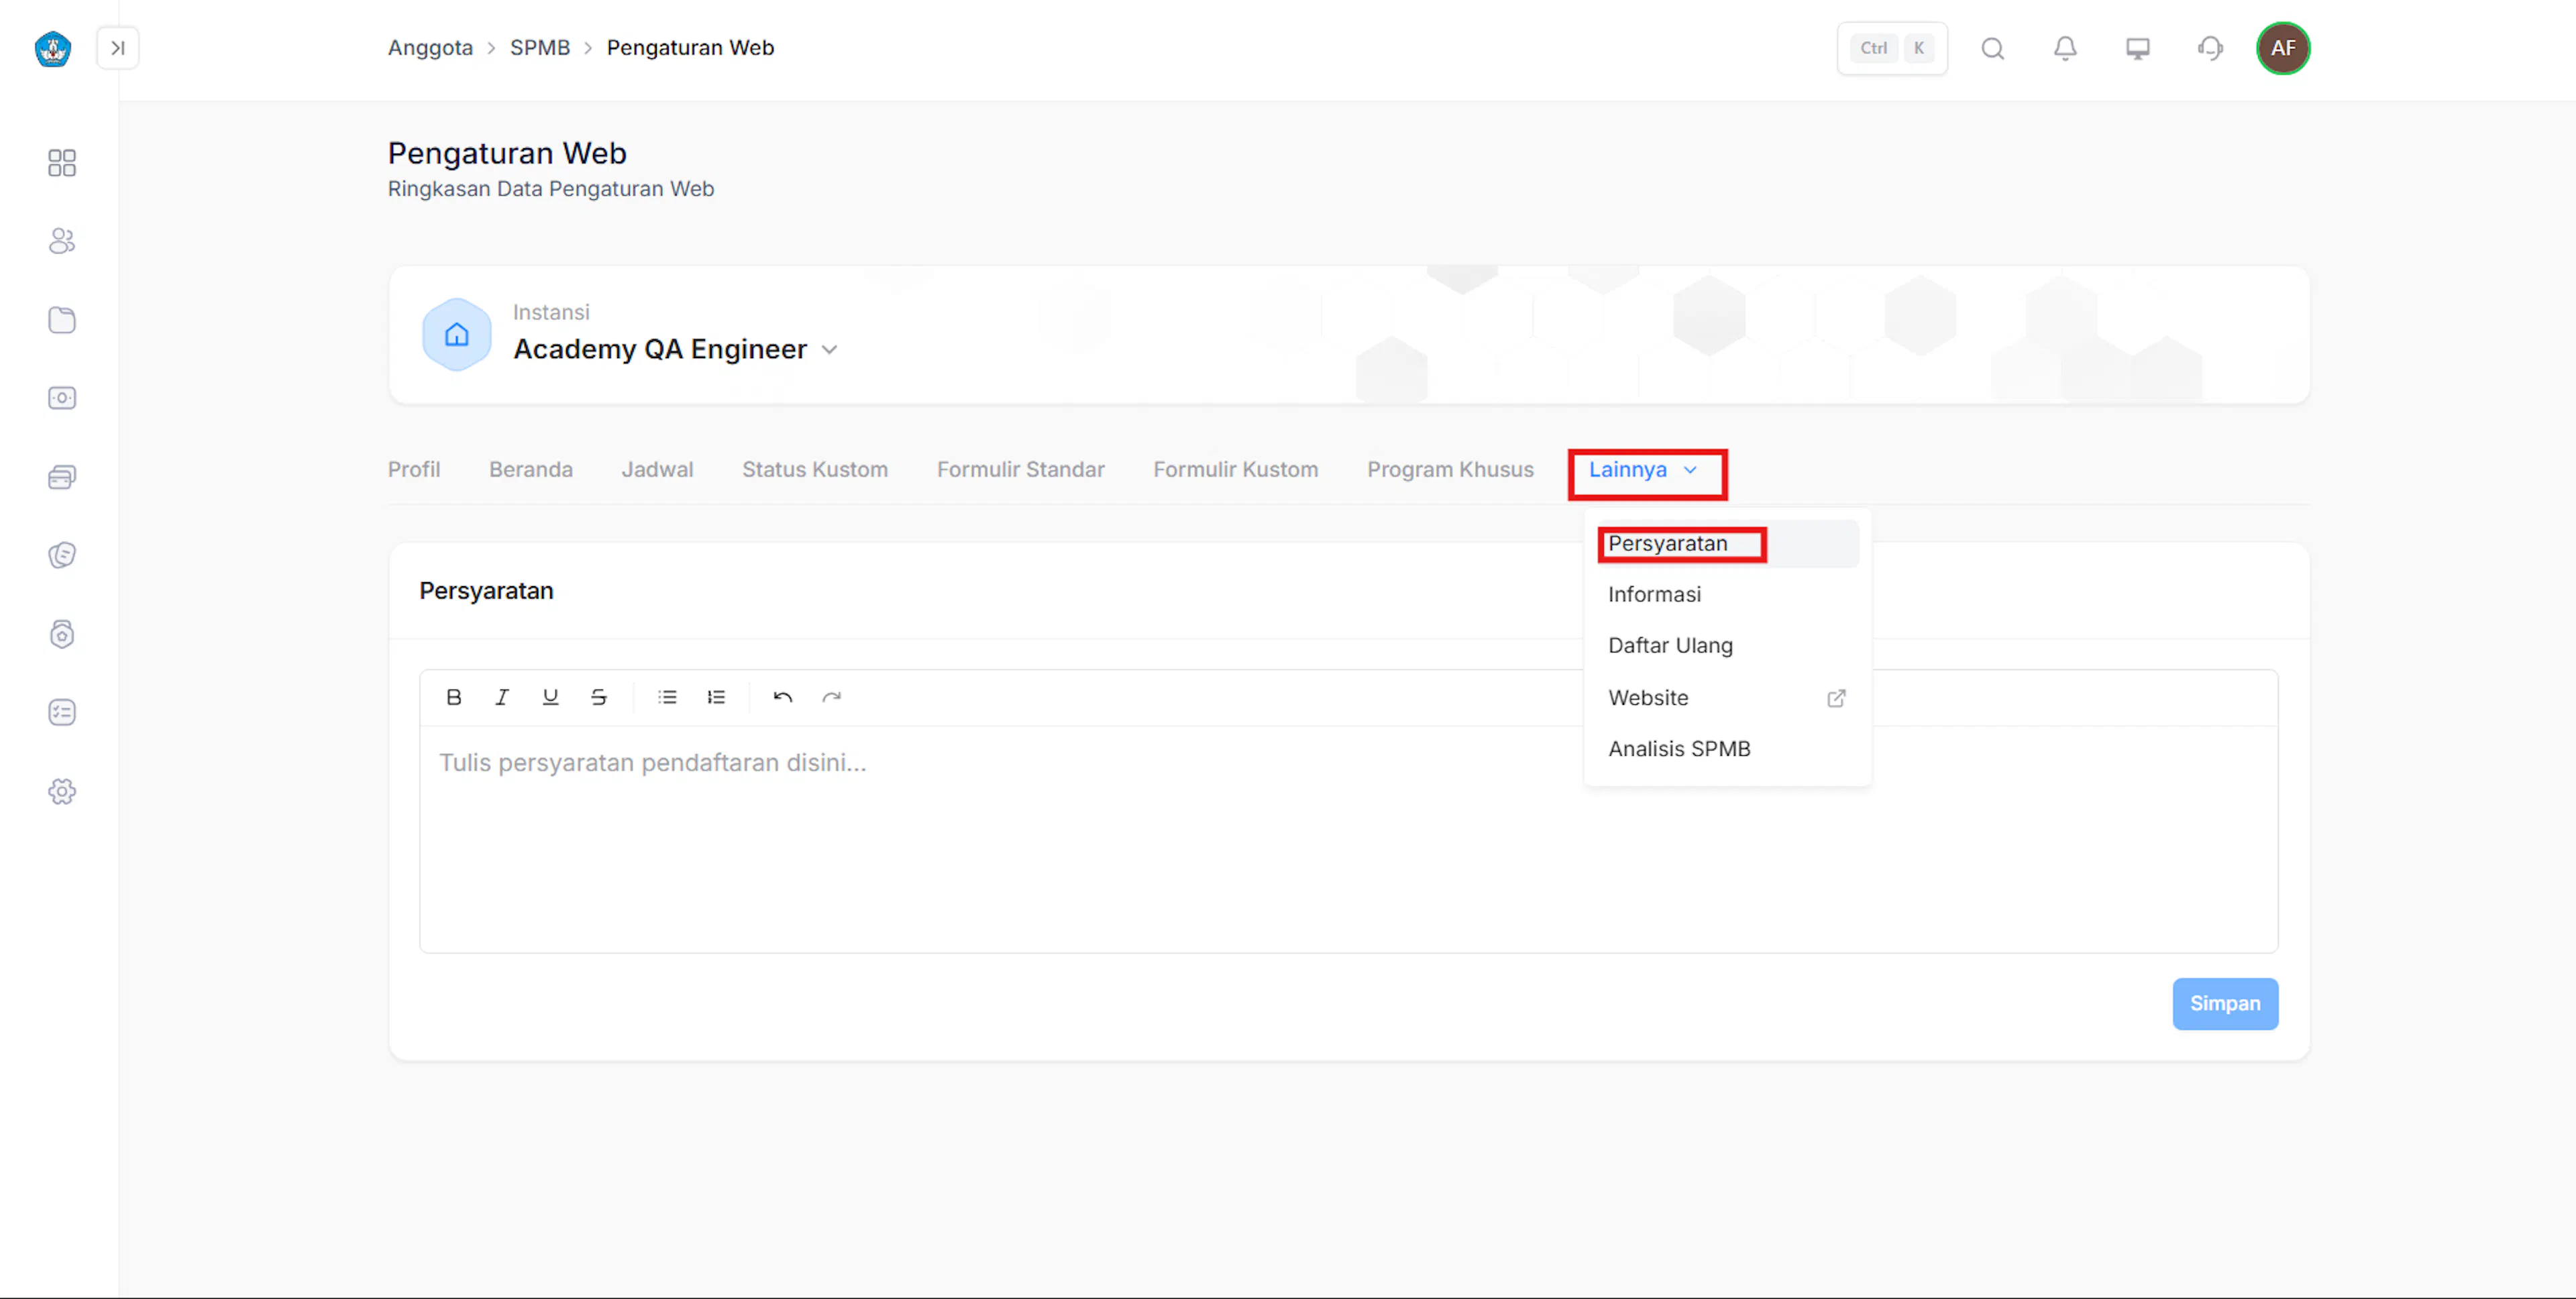Insert a numbered list in editor
The image size is (2576, 1299).
point(716,697)
